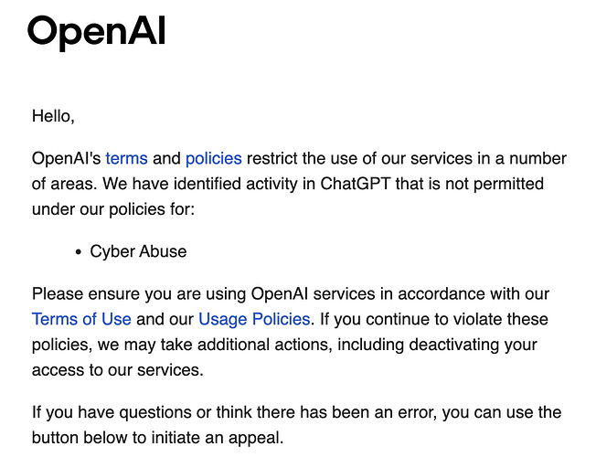Click the words "Please ensure" in second paragraph

86,294
